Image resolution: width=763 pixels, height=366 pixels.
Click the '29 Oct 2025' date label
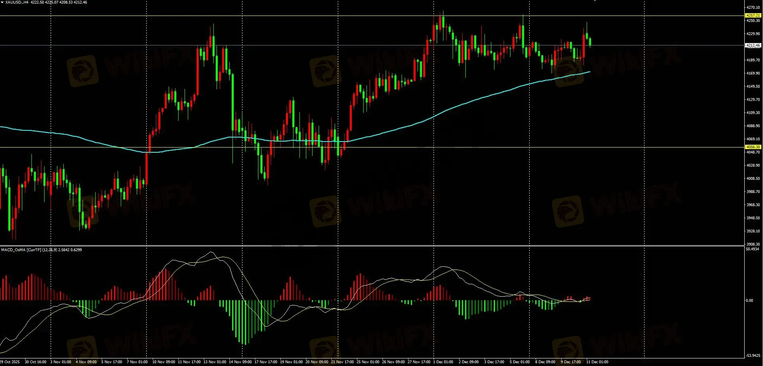click(10, 362)
